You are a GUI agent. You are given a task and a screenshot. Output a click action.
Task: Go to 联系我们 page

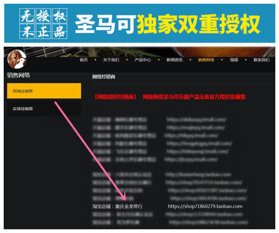pyautogui.click(x=262, y=60)
